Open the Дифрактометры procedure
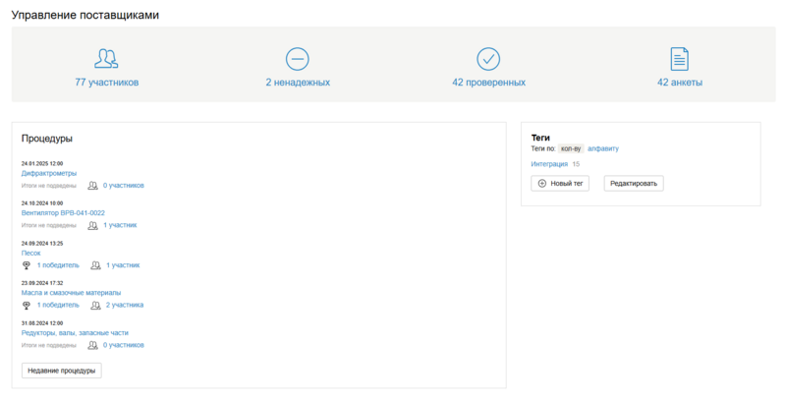Screen dimensions: 786x401 click(49, 173)
